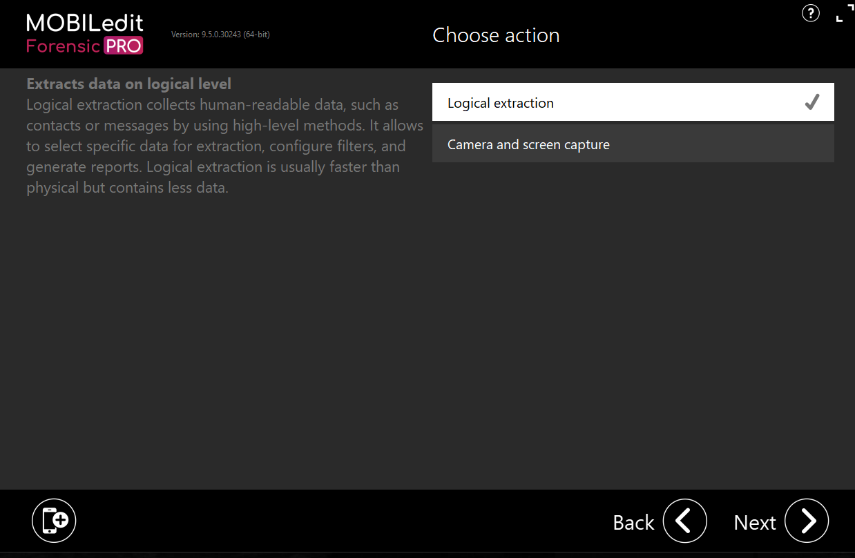
Task: Click the checkmark on Logical extraction
Action: pyautogui.click(x=811, y=102)
